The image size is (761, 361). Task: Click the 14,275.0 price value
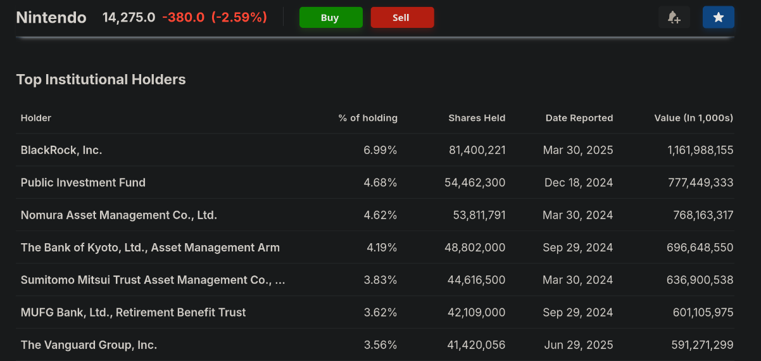[129, 18]
